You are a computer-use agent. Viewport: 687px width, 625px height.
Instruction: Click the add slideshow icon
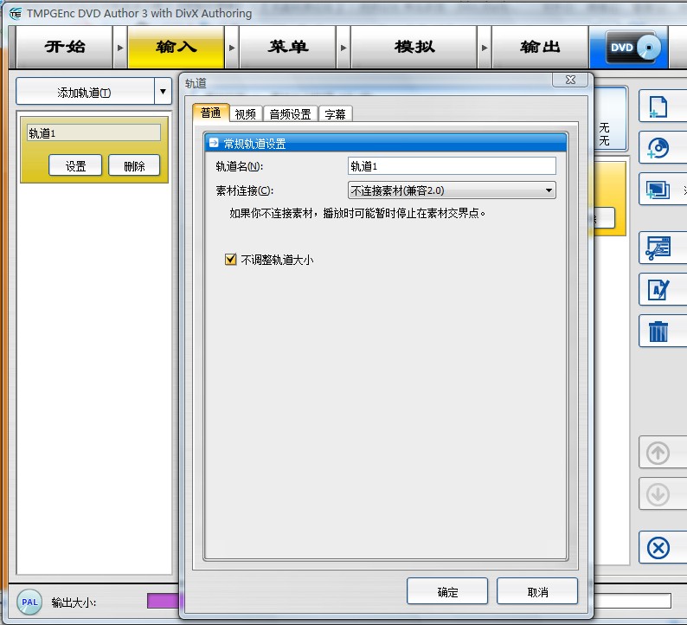tap(658, 190)
